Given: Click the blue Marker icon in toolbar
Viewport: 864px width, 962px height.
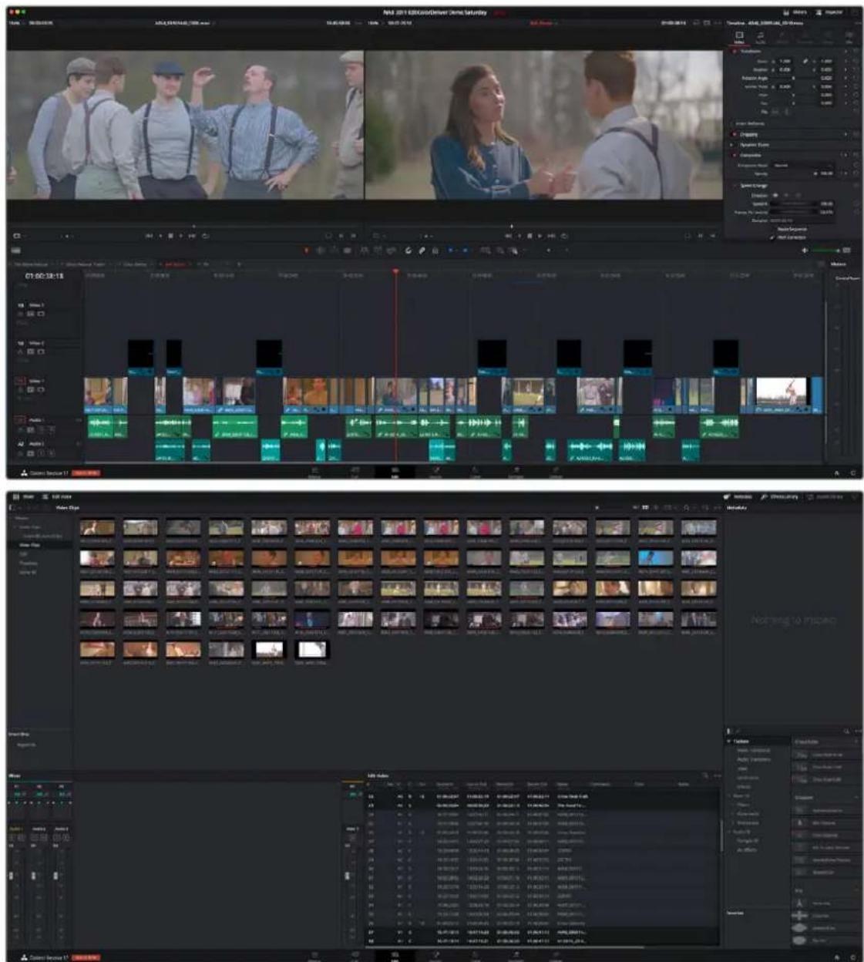Looking at the screenshot, I should click(x=466, y=251).
